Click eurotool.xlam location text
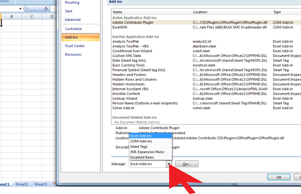 204,65
